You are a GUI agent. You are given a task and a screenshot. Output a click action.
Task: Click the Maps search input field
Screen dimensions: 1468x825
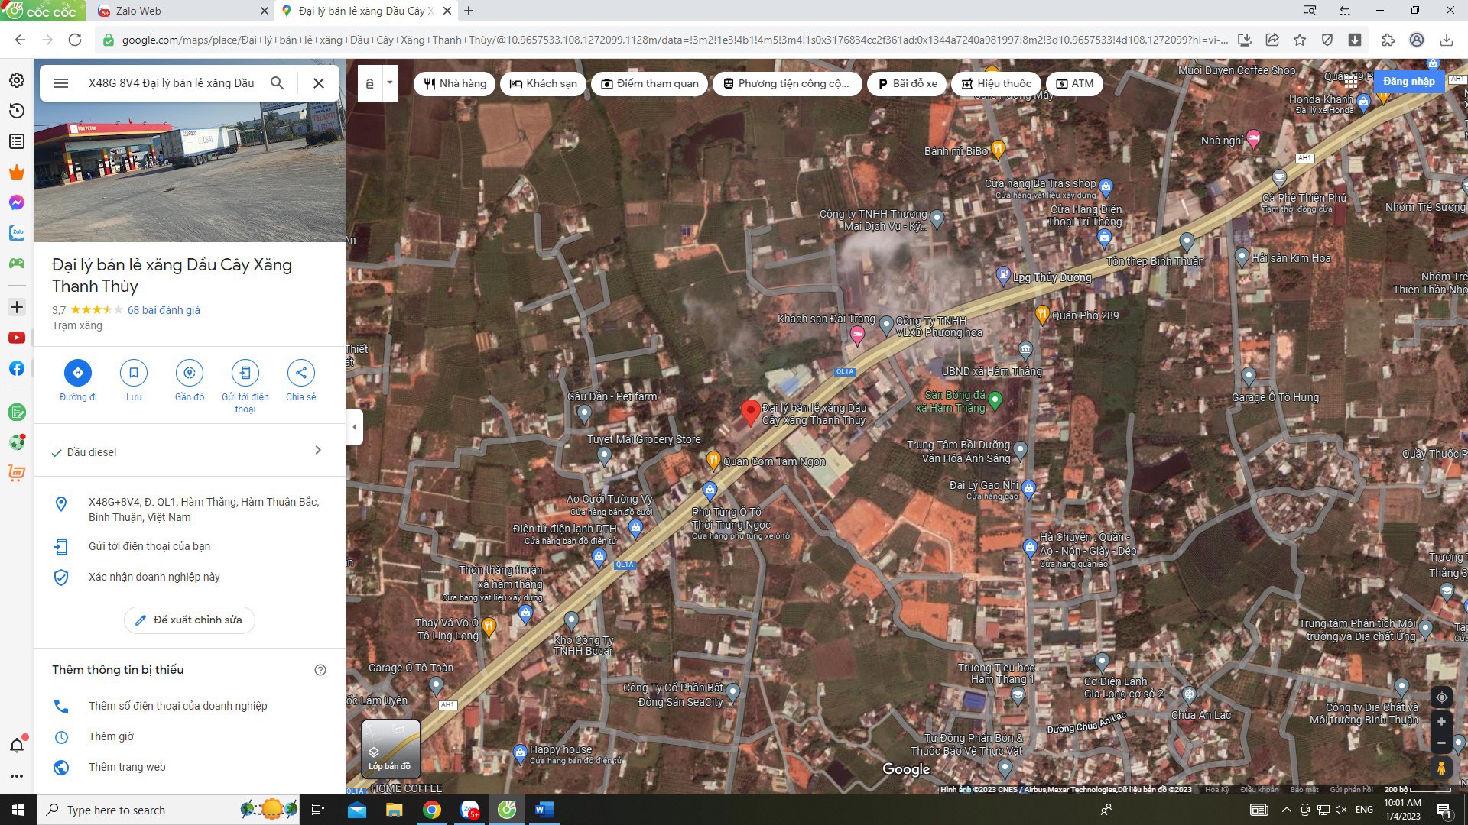173,83
